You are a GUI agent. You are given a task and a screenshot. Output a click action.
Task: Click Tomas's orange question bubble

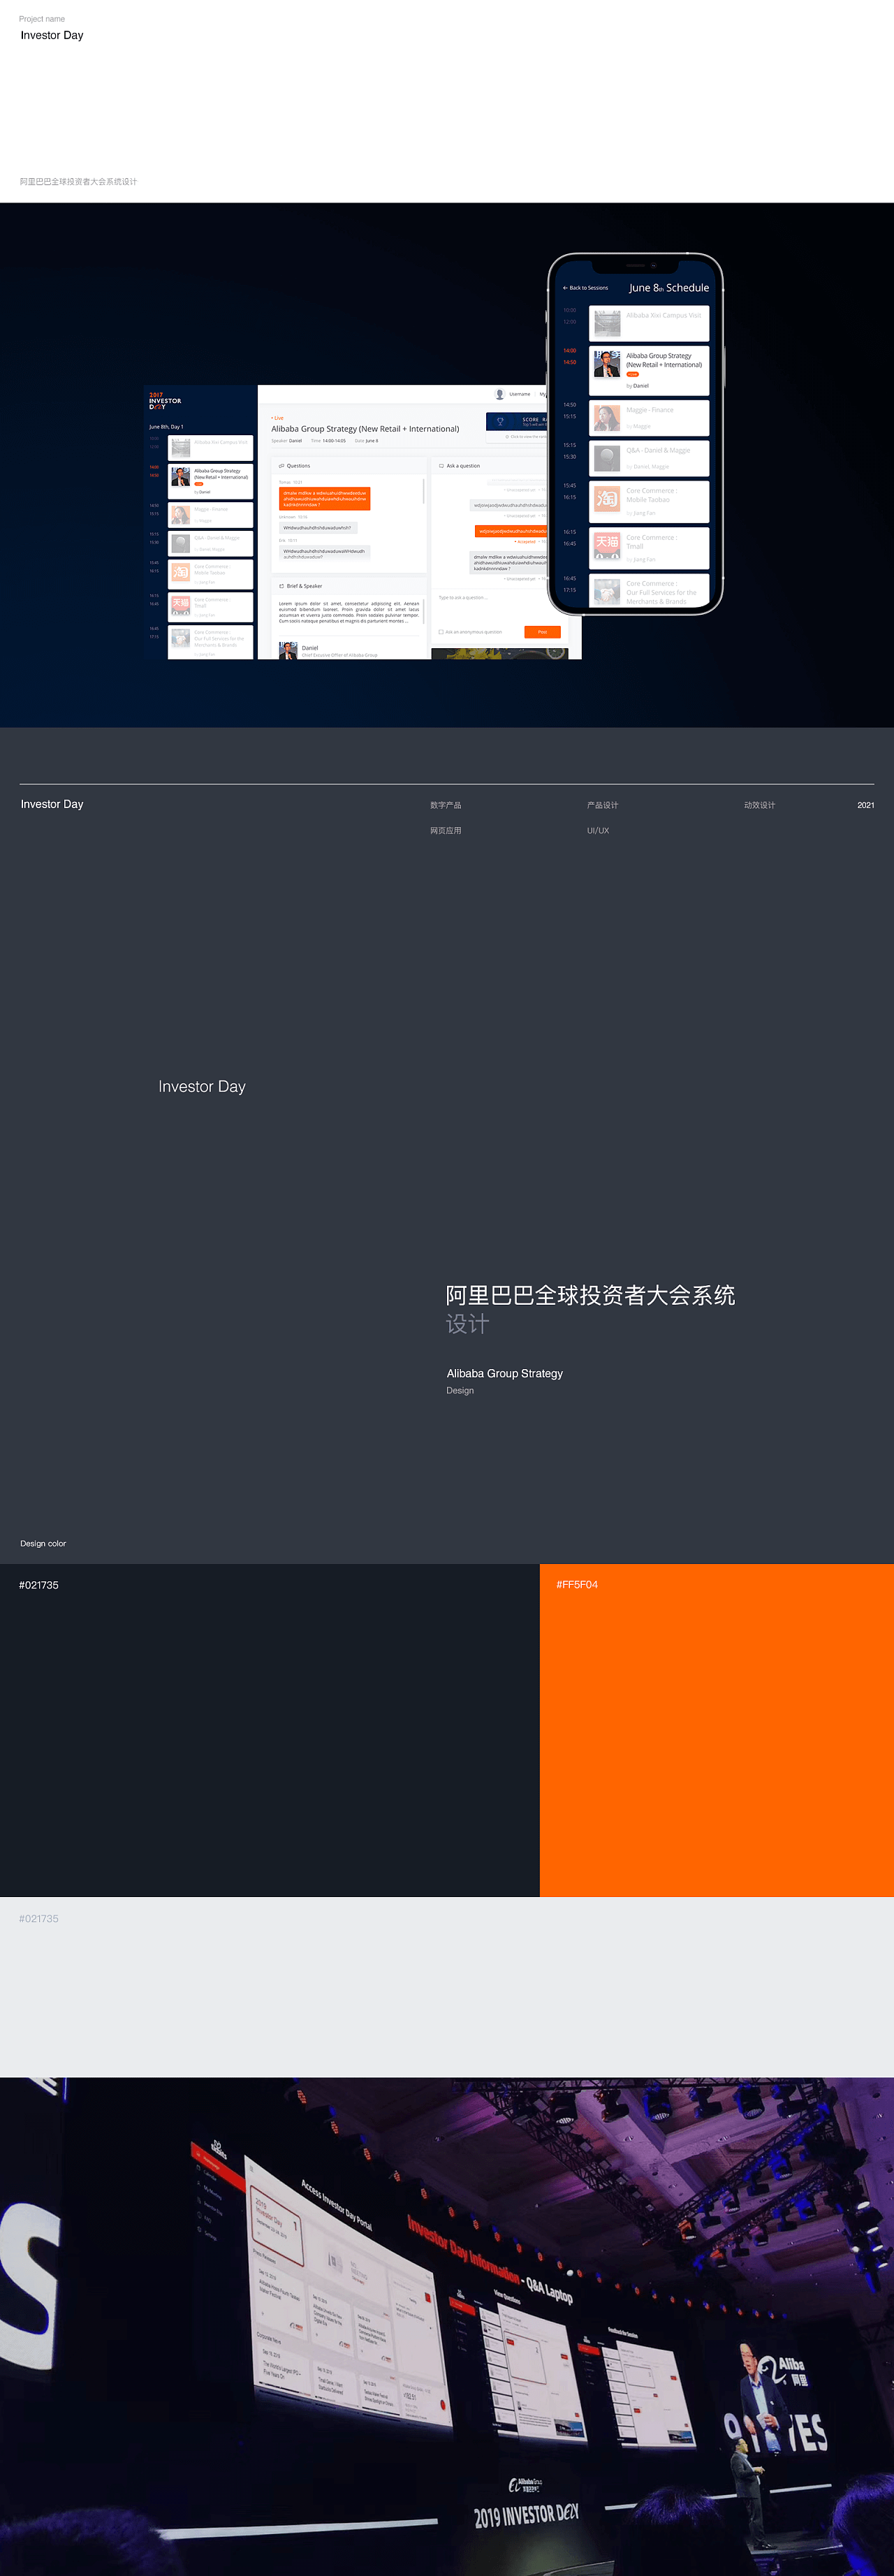tap(324, 499)
